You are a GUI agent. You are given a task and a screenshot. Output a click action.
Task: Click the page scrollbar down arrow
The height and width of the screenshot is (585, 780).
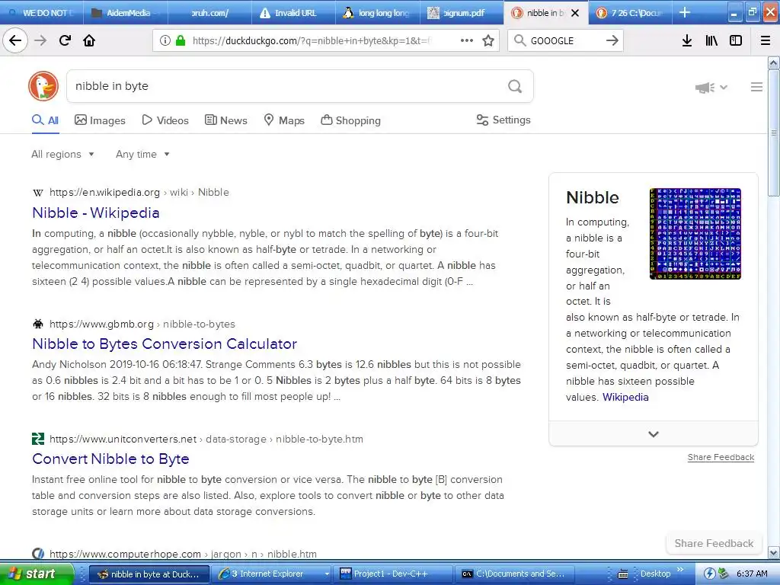[773, 553]
